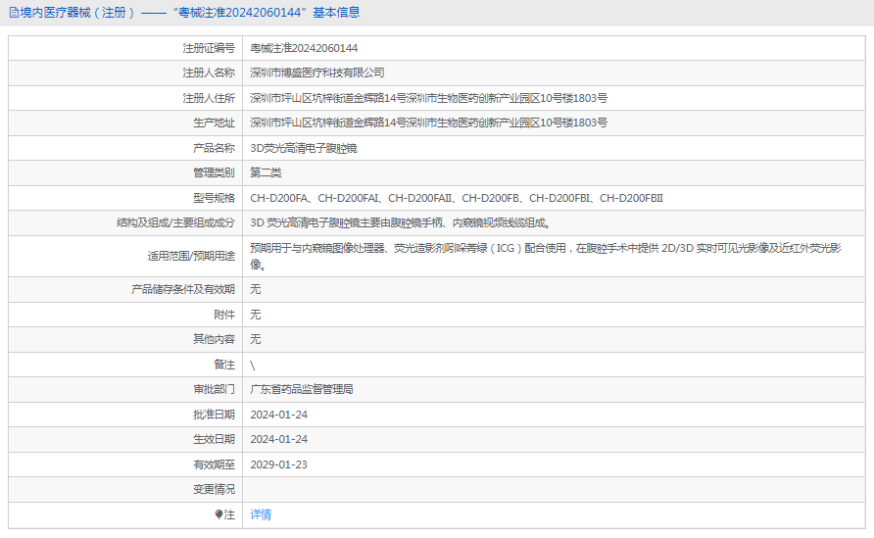
Task: Select expiry date 2029-01-23
Action: pos(278,465)
